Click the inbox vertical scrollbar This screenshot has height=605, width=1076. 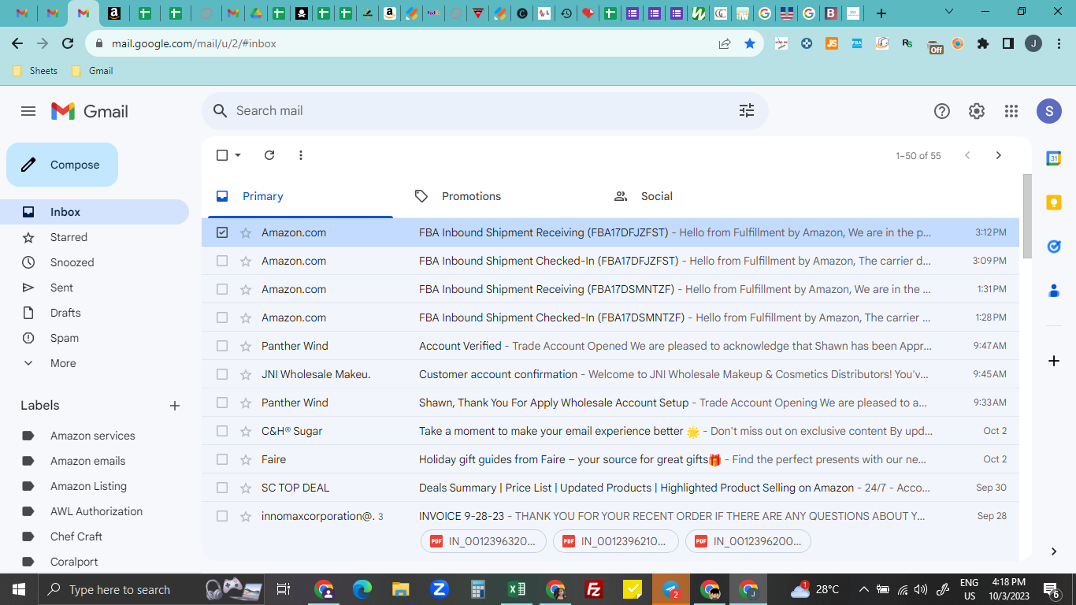[x=1026, y=216]
